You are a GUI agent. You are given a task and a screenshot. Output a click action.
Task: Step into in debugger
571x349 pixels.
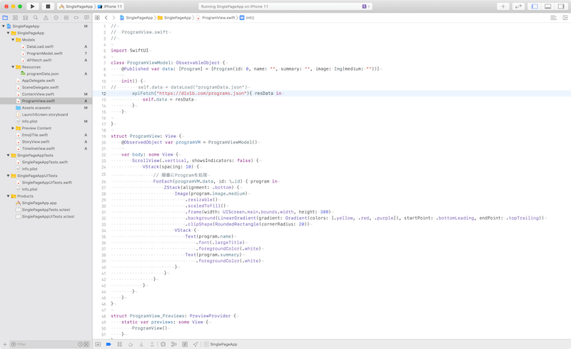tap(141, 344)
